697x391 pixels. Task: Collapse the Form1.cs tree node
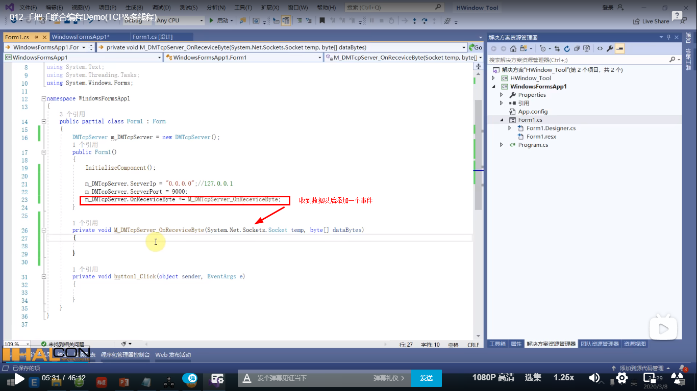pos(502,120)
